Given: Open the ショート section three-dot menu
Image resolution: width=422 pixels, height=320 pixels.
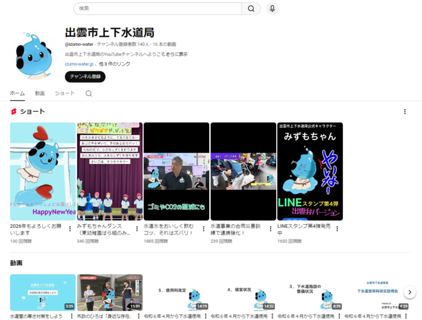Looking at the screenshot, I should (405, 111).
